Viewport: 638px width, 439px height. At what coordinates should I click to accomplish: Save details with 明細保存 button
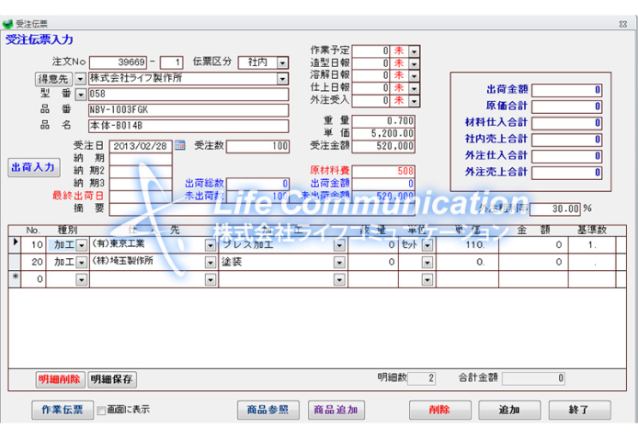click(x=112, y=378)
